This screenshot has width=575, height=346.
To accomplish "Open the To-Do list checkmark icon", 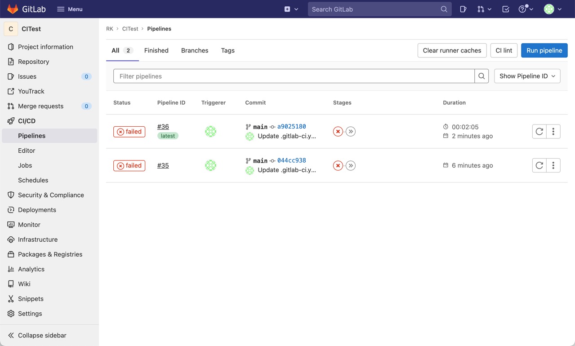I will pyautogui.click(x=506, y=9).
